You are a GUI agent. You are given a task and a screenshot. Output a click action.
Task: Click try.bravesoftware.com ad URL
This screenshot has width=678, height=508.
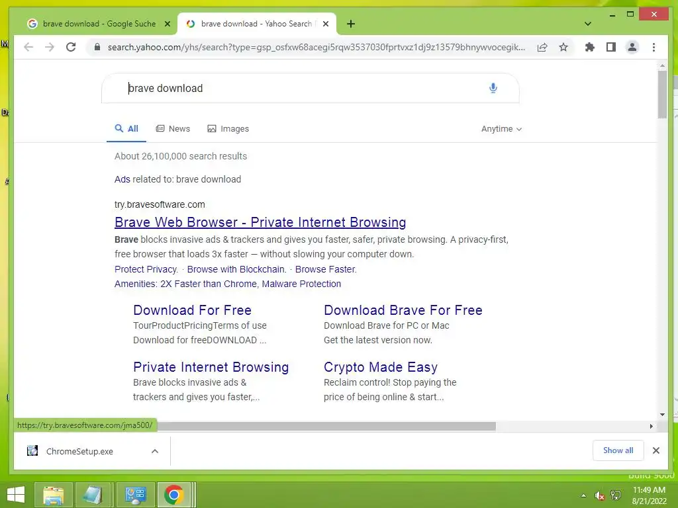pos(160,204)
